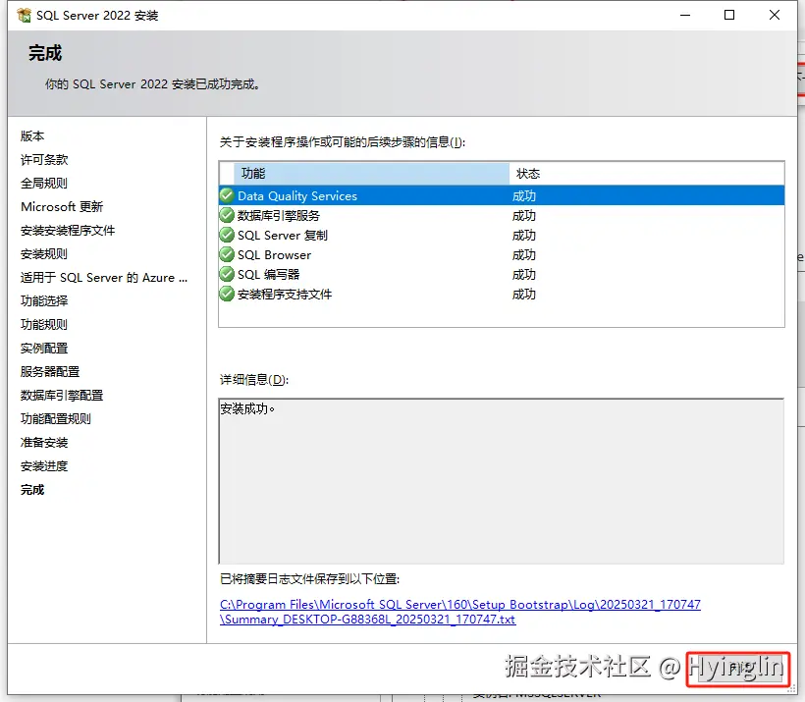This screenshot has width=805, height=702.
Task: Click green check icon beside 数据库引擎服务
Action: tap(227, 215)
